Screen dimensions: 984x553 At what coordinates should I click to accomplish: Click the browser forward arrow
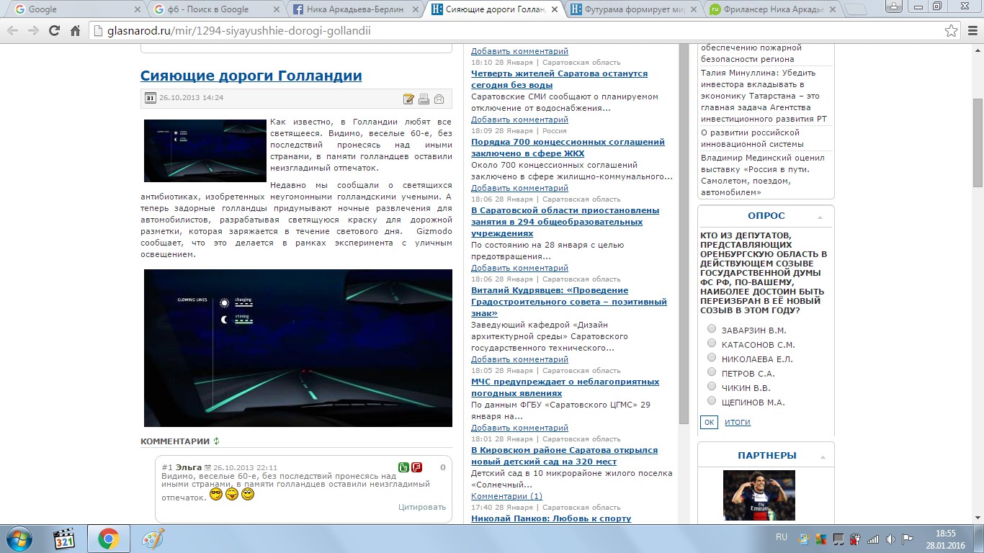(x=34, y=31)
